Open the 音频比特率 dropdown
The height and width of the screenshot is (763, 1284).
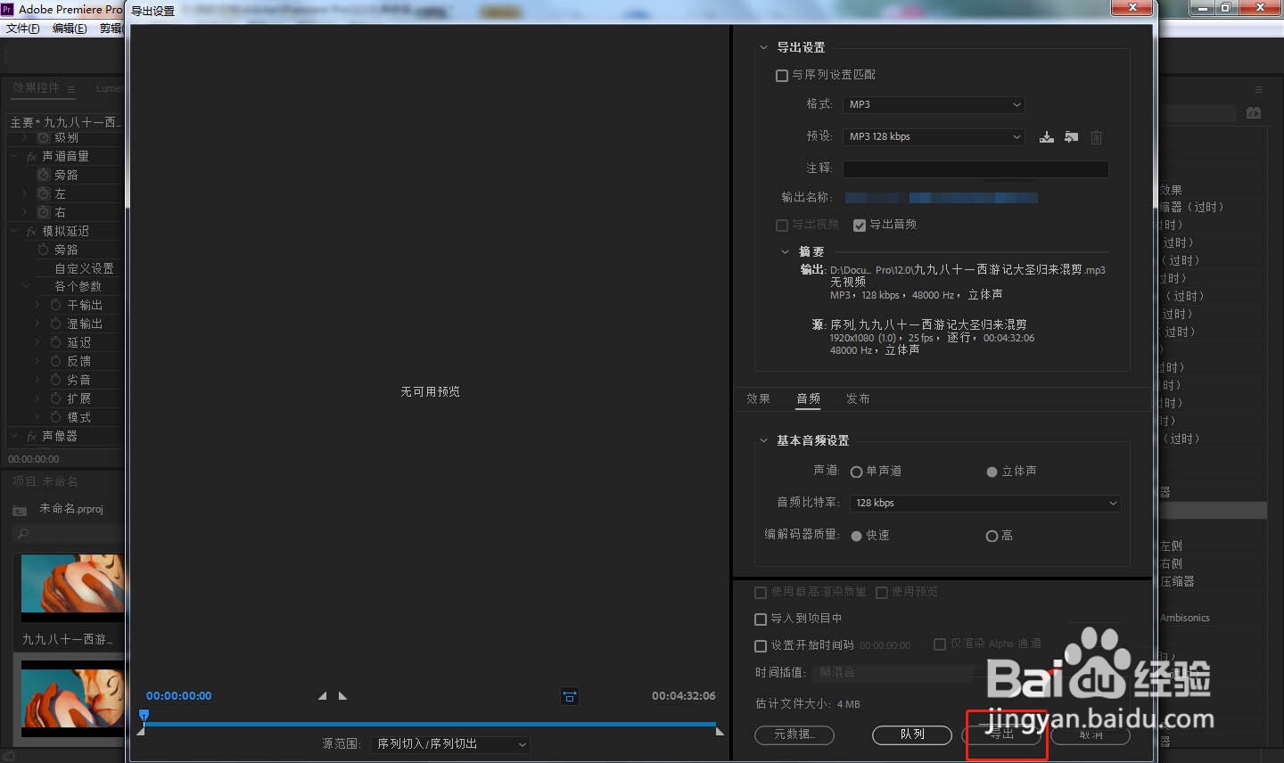coord(984,503)
